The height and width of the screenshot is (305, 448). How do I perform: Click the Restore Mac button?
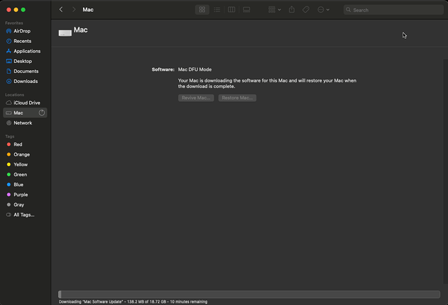237,98
